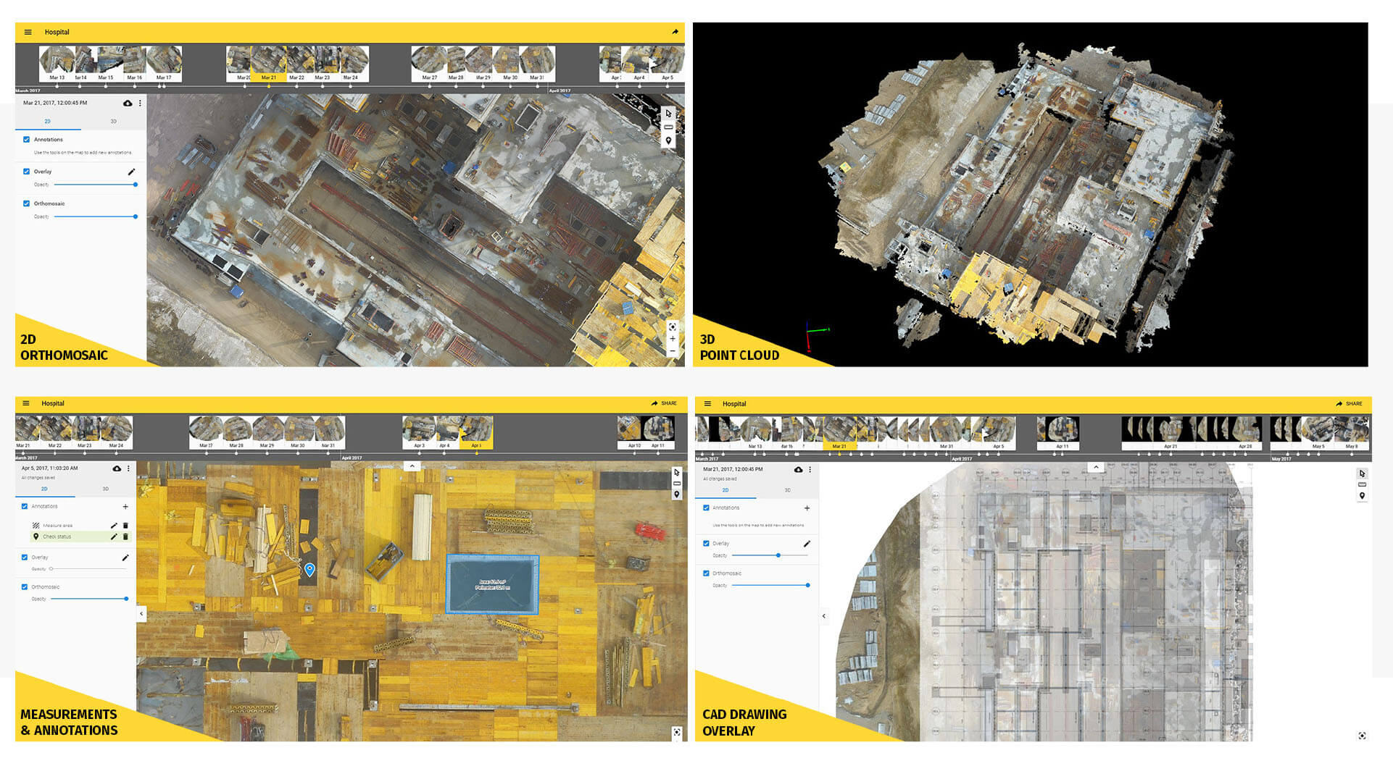Adjust Overlay opacity slider in CAD Drawing Overlay panel
The image size is (1393, 766).
(778, 555)
